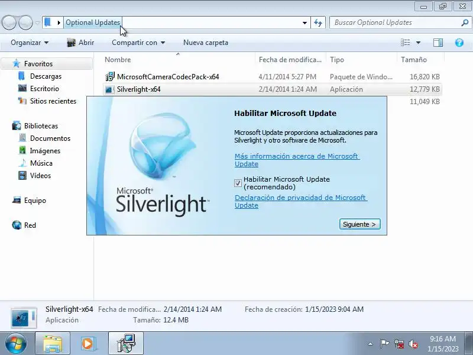Click the Back navigation arrow button
This screenshot has width=473, height=355.
[9, 22]
